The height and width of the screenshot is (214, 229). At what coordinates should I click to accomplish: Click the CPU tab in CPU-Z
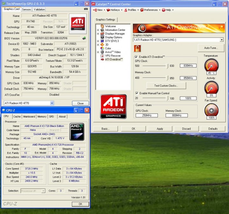click(x=6, y=116)
